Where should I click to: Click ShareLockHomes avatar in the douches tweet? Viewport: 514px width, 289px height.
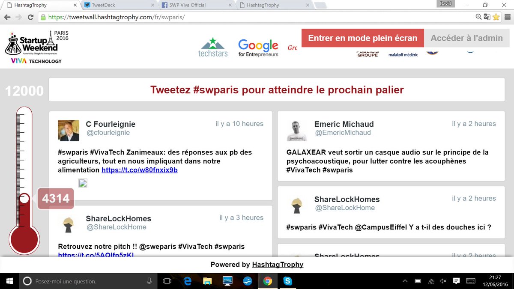[297, 206]
